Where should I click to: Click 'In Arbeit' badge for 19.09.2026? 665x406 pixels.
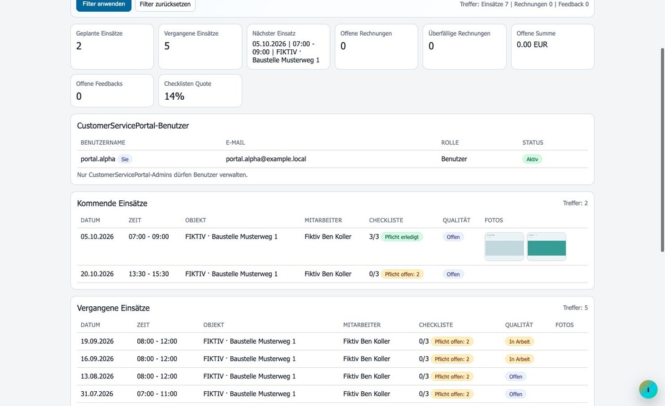click(x=520, y=342)
